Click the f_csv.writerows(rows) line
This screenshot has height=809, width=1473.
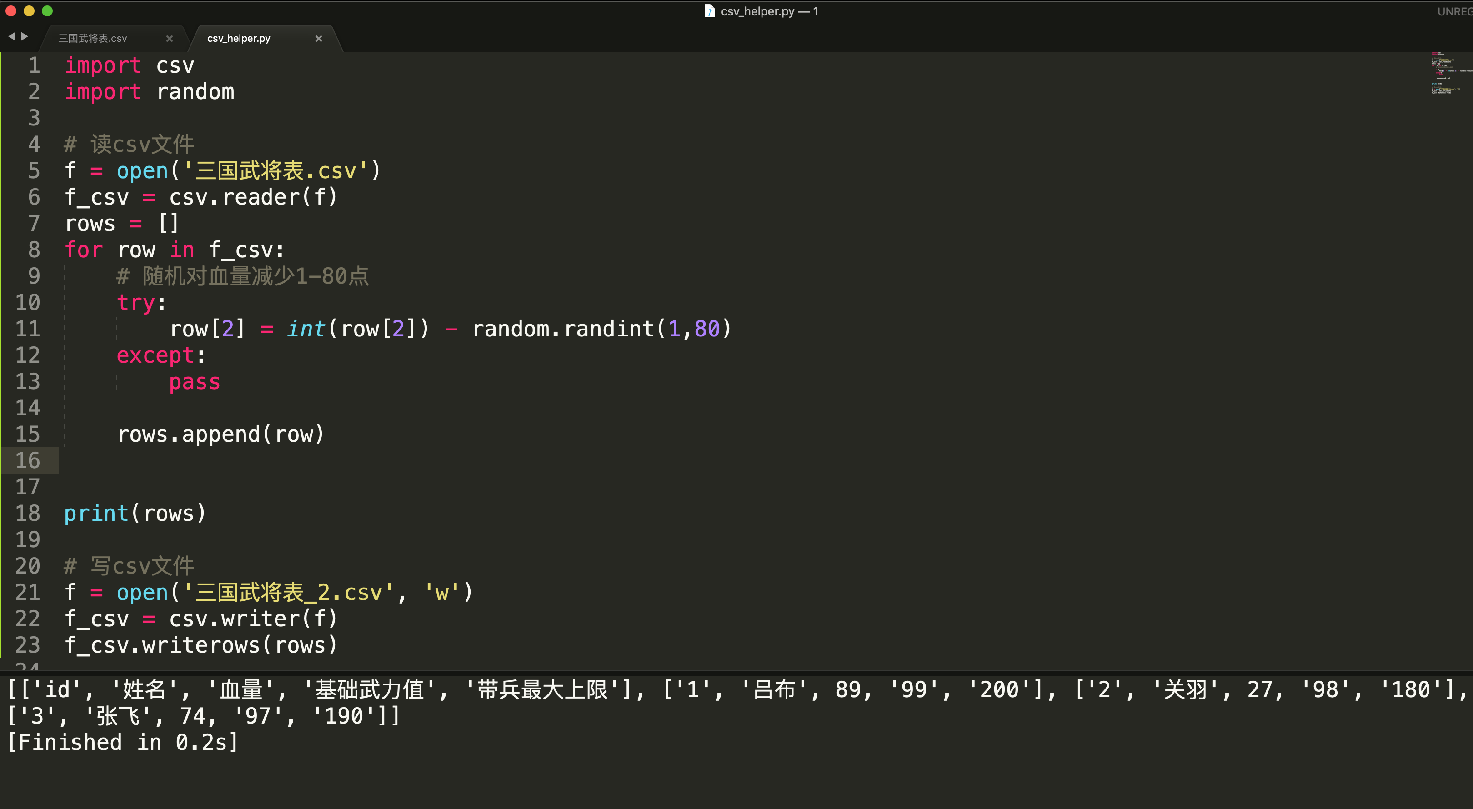pos(200,645)
